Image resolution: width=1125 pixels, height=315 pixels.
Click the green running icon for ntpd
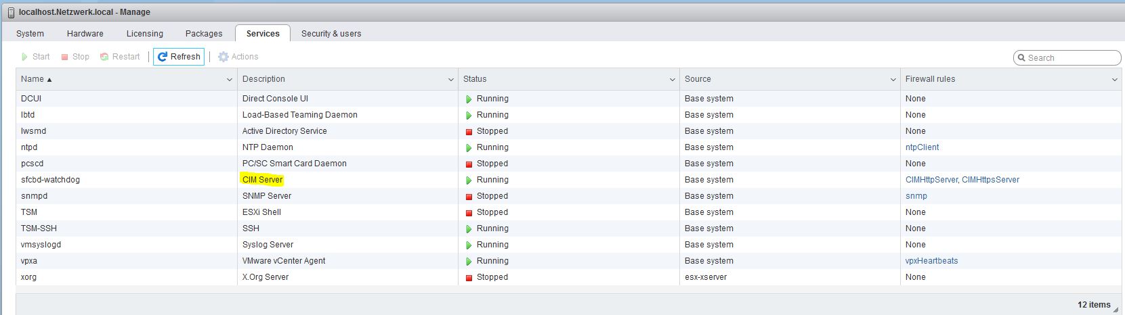(469, 147)
